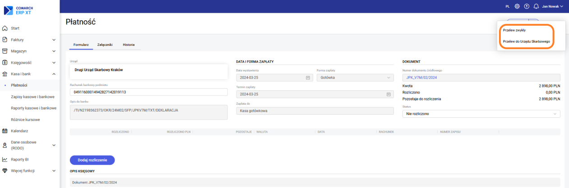Open the Status dropdown Nie rozliczono
Image resolution: width=569 pixels, height=188 pixels.
tap(481, 114)
